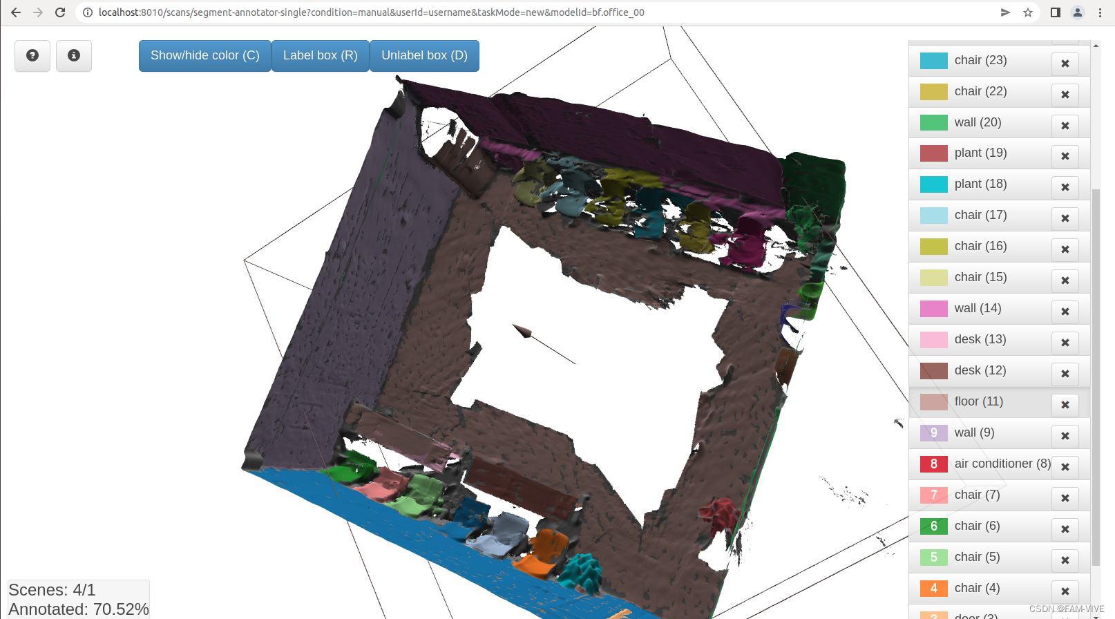
Task: Choose the 'air conditioner (8)' label text
Action: click(x=1002, y=464)
